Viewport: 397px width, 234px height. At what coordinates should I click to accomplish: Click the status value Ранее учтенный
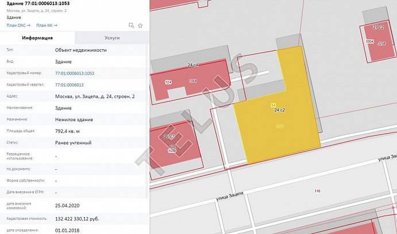point(73,143)
